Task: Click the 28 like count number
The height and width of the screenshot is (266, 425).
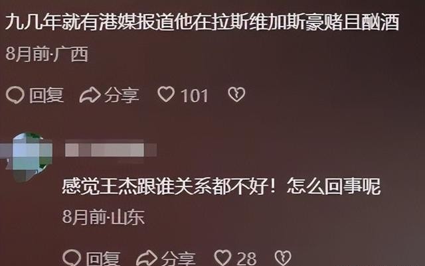Action: pyautogui.click(x=246, y=259)
